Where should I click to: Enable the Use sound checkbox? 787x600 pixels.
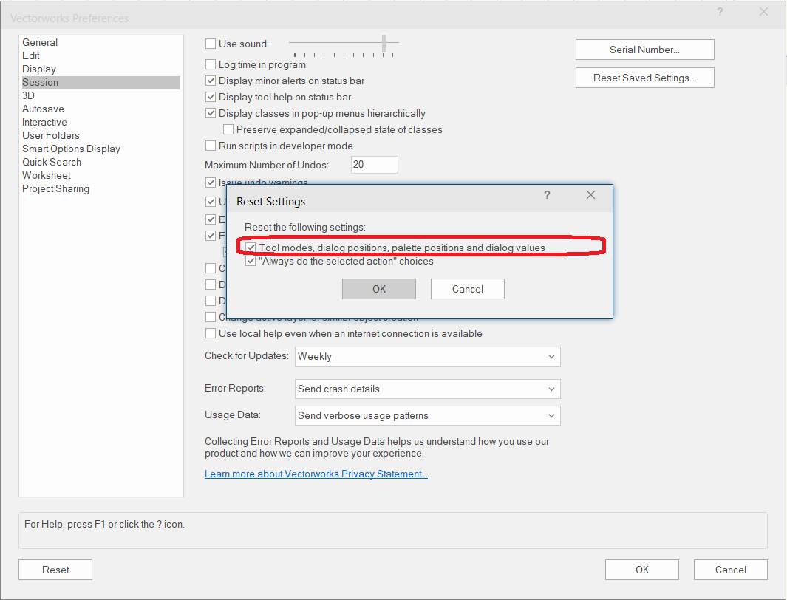click(x=211, y=44)
